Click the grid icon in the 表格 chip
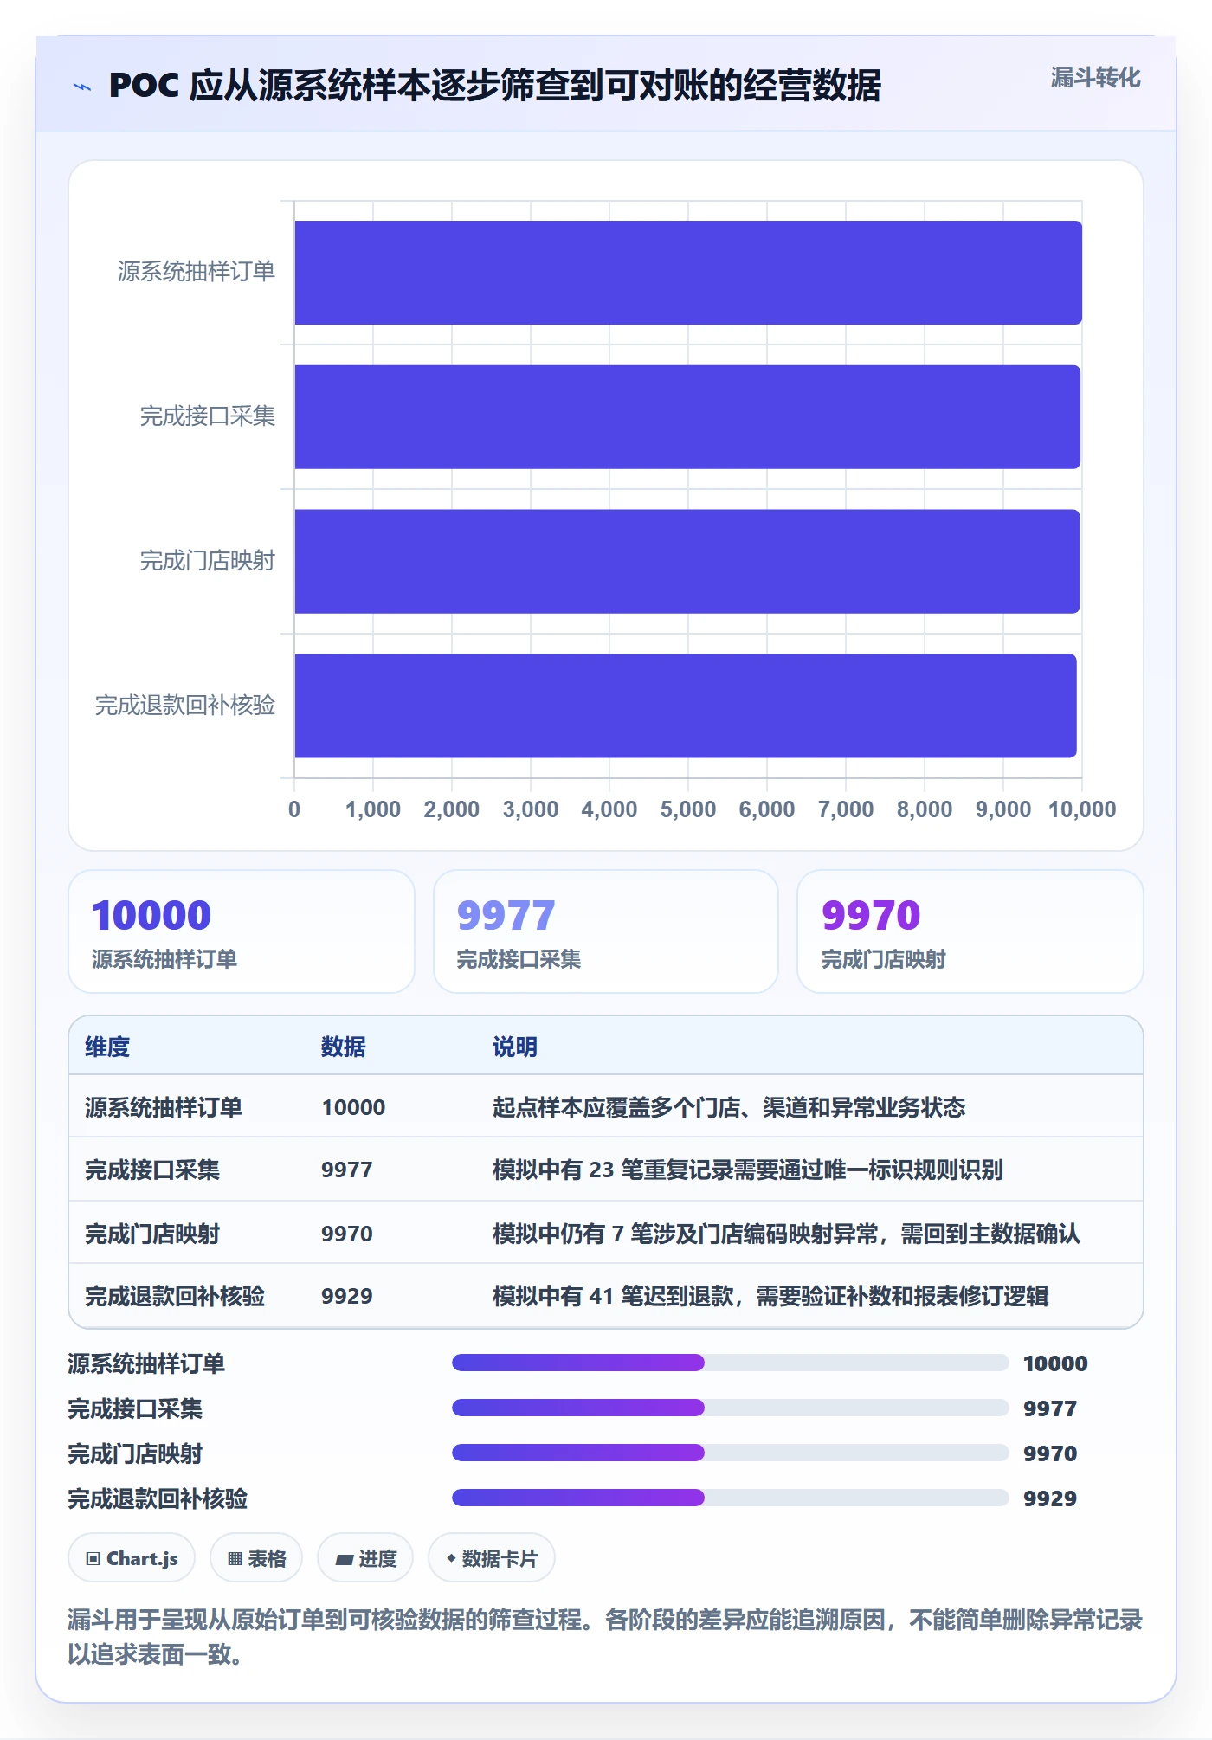The height and width of the screenshot is (1740, 1212). pos(235,1559)
